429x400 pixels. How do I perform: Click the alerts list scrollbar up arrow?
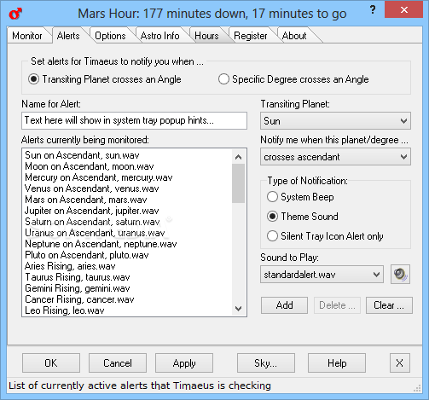click(239, 157)
